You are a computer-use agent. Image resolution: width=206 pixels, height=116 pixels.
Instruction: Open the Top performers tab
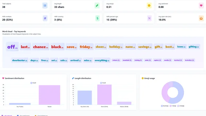coord(23,115)
